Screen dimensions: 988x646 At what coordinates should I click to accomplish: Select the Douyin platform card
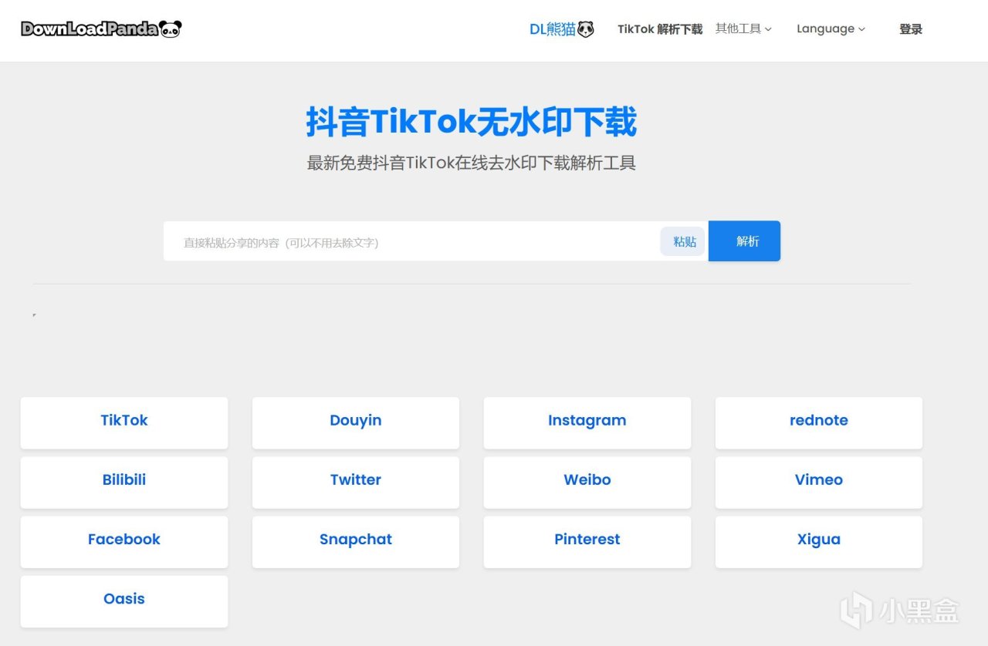coord(356,422)
